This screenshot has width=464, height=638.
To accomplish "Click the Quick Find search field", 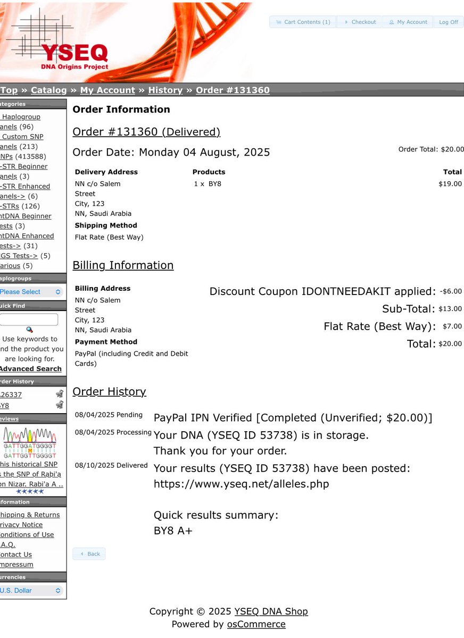I will [x=29, y=320].
